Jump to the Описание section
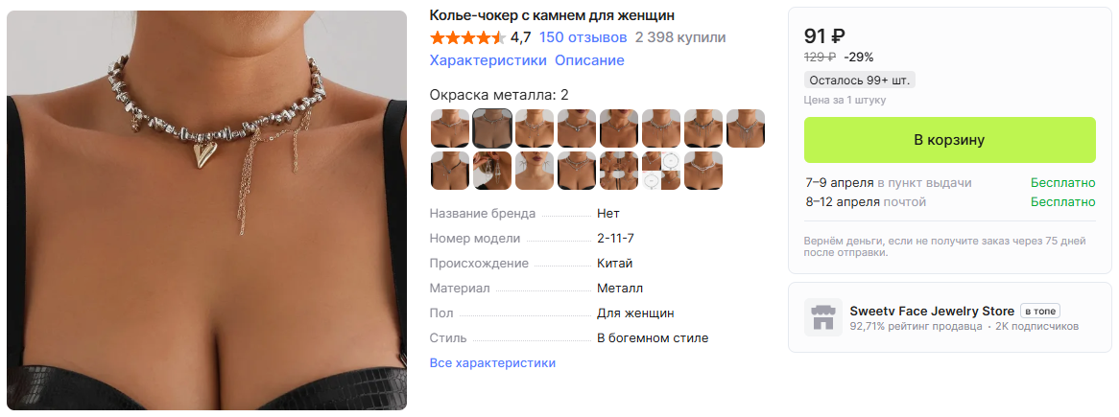1119x417 pixels. (x=589, y=60)
